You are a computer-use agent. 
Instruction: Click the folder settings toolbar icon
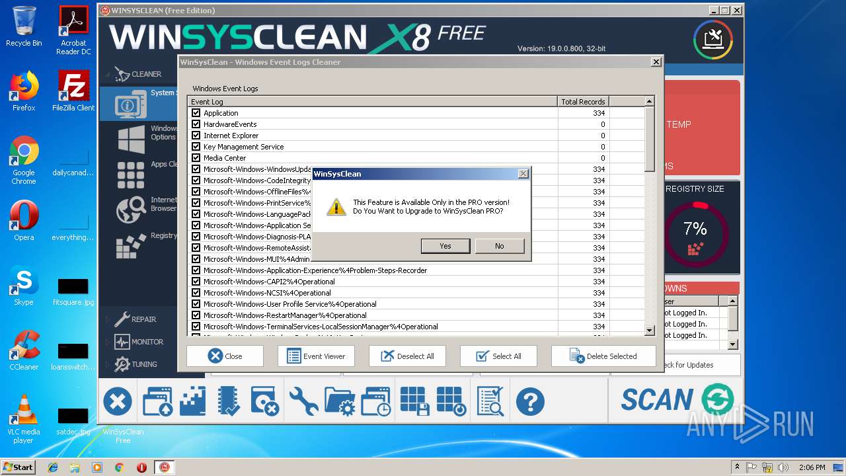click(x=340, y=401)
